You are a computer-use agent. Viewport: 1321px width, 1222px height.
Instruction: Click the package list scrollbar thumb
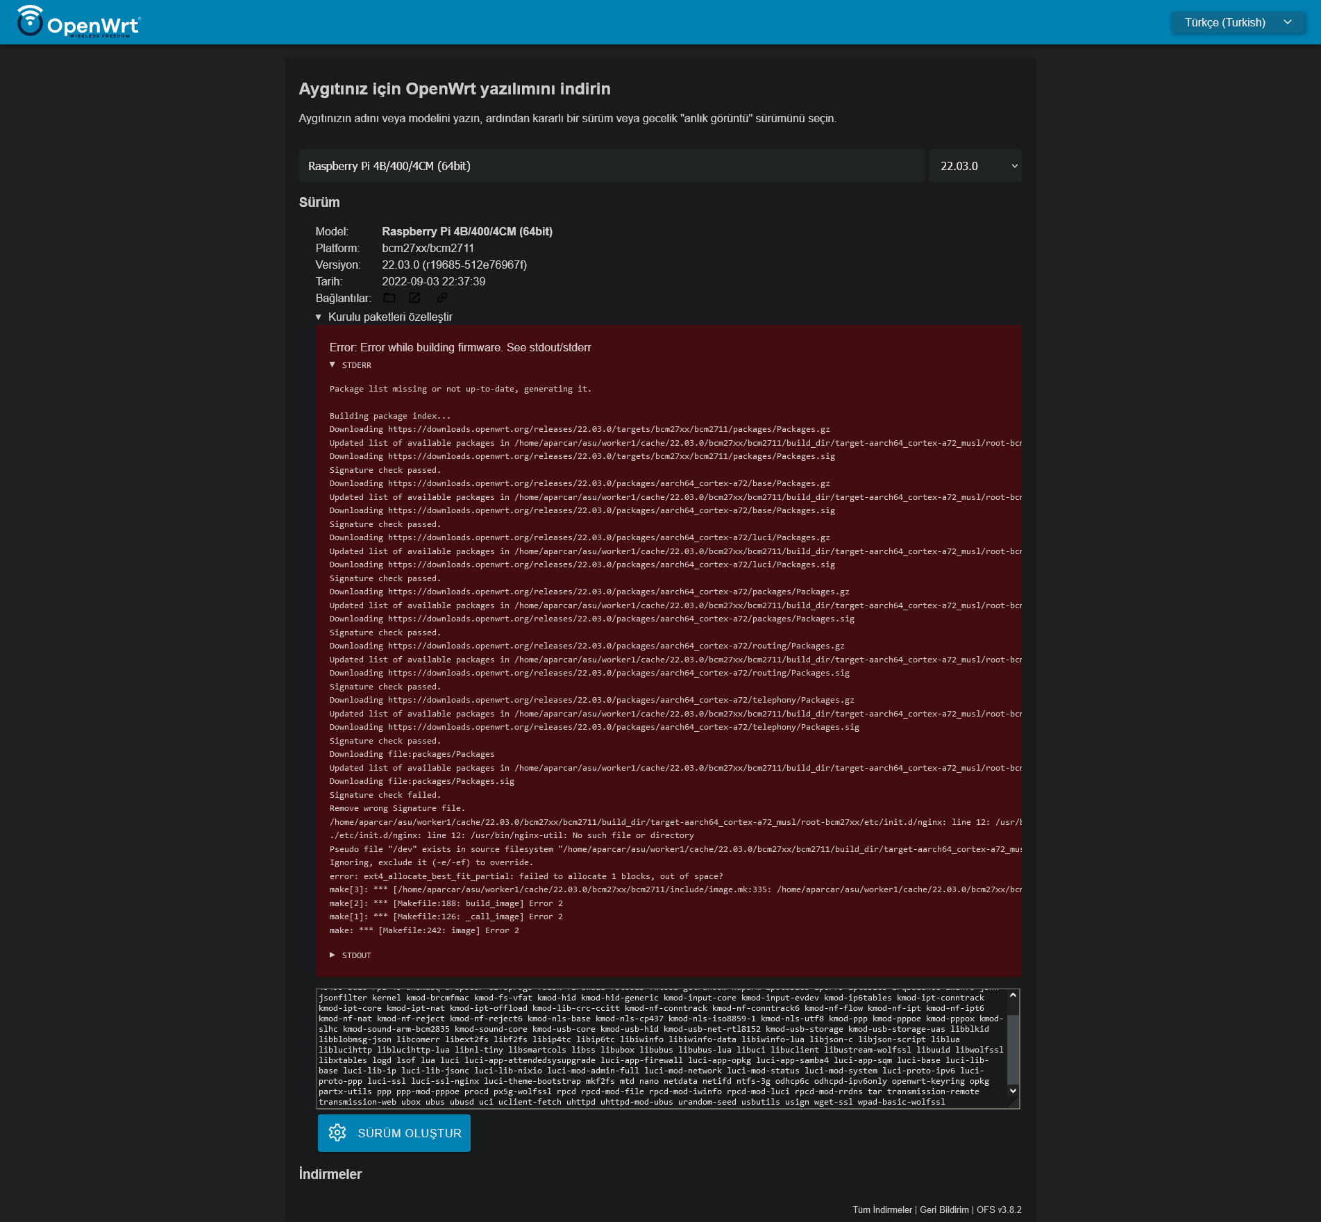[x=1013, y=1048]
